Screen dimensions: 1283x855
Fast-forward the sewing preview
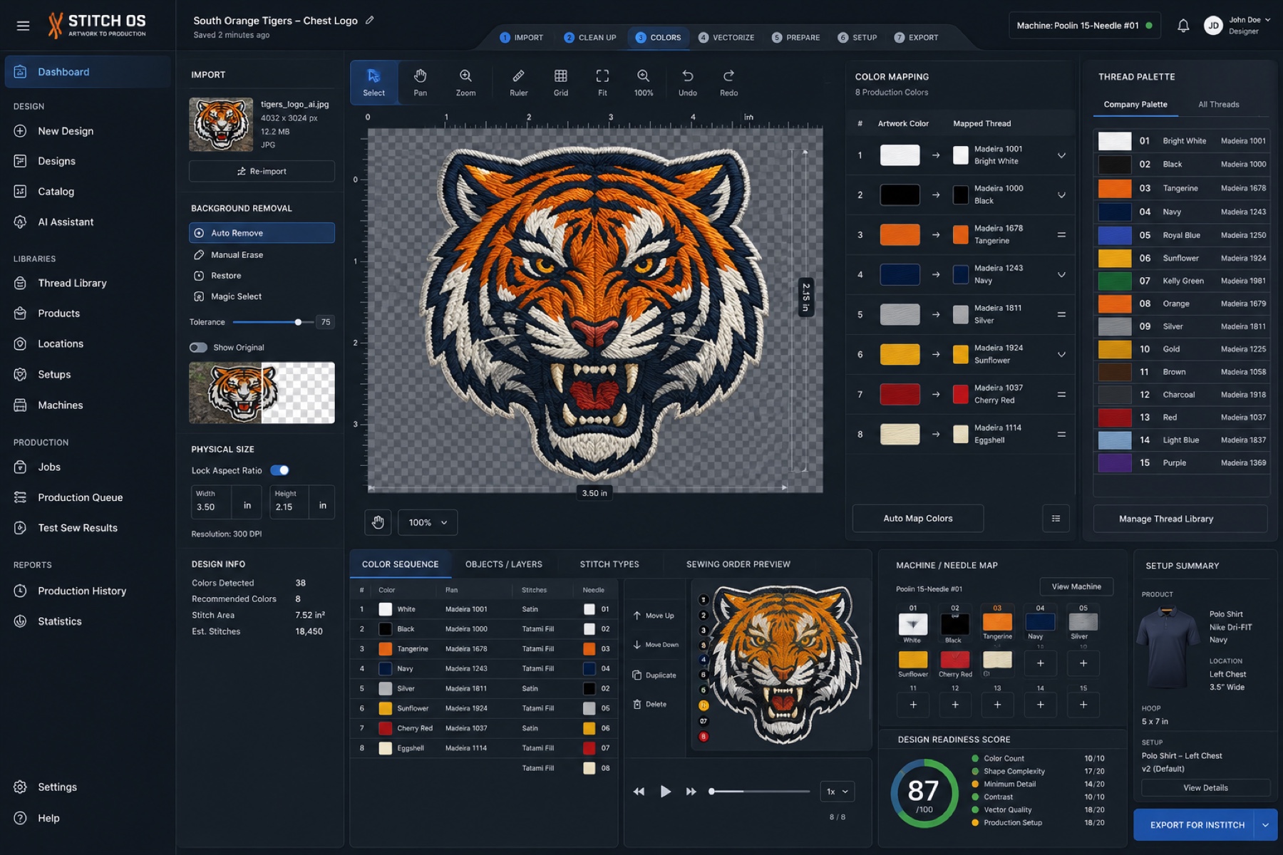(x=691, y=791)
